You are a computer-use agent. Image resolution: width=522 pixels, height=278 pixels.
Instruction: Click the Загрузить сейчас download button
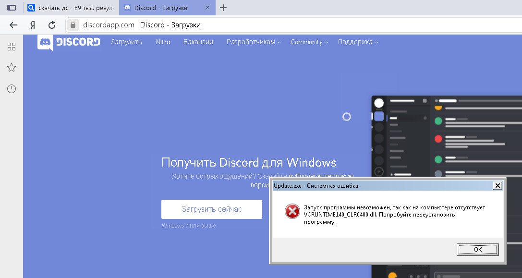coord(212,209)
